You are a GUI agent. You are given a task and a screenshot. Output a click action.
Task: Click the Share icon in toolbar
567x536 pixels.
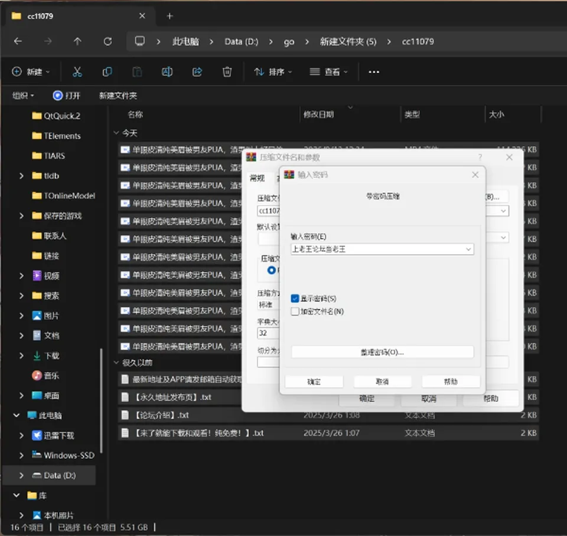pyautogui.click(x=197, y=72)
